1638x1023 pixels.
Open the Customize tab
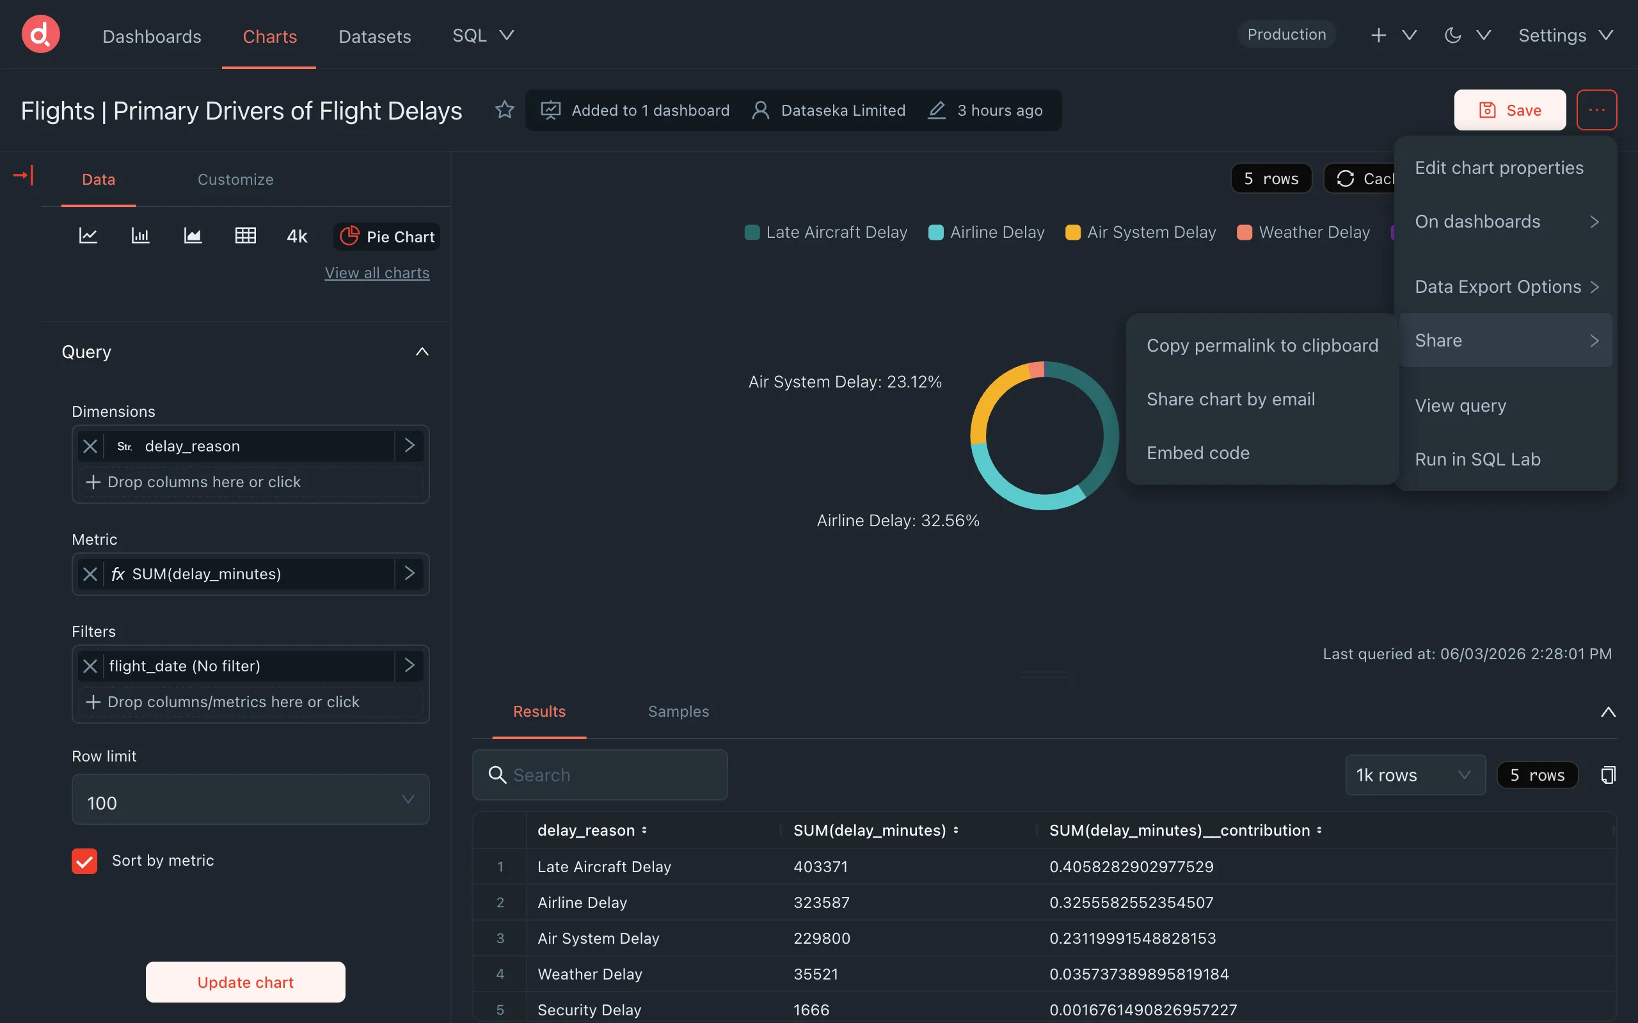coord(235,179)
